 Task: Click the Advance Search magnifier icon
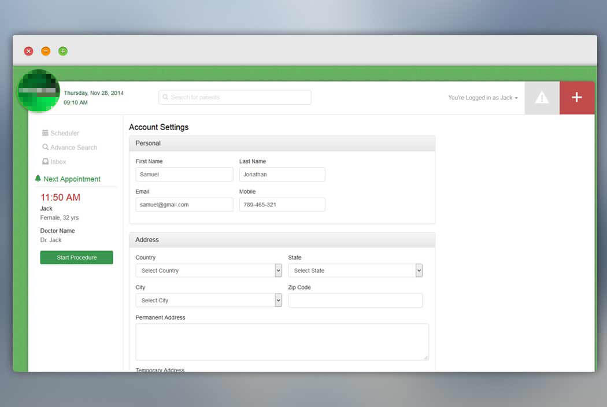(x=45, y=147)
